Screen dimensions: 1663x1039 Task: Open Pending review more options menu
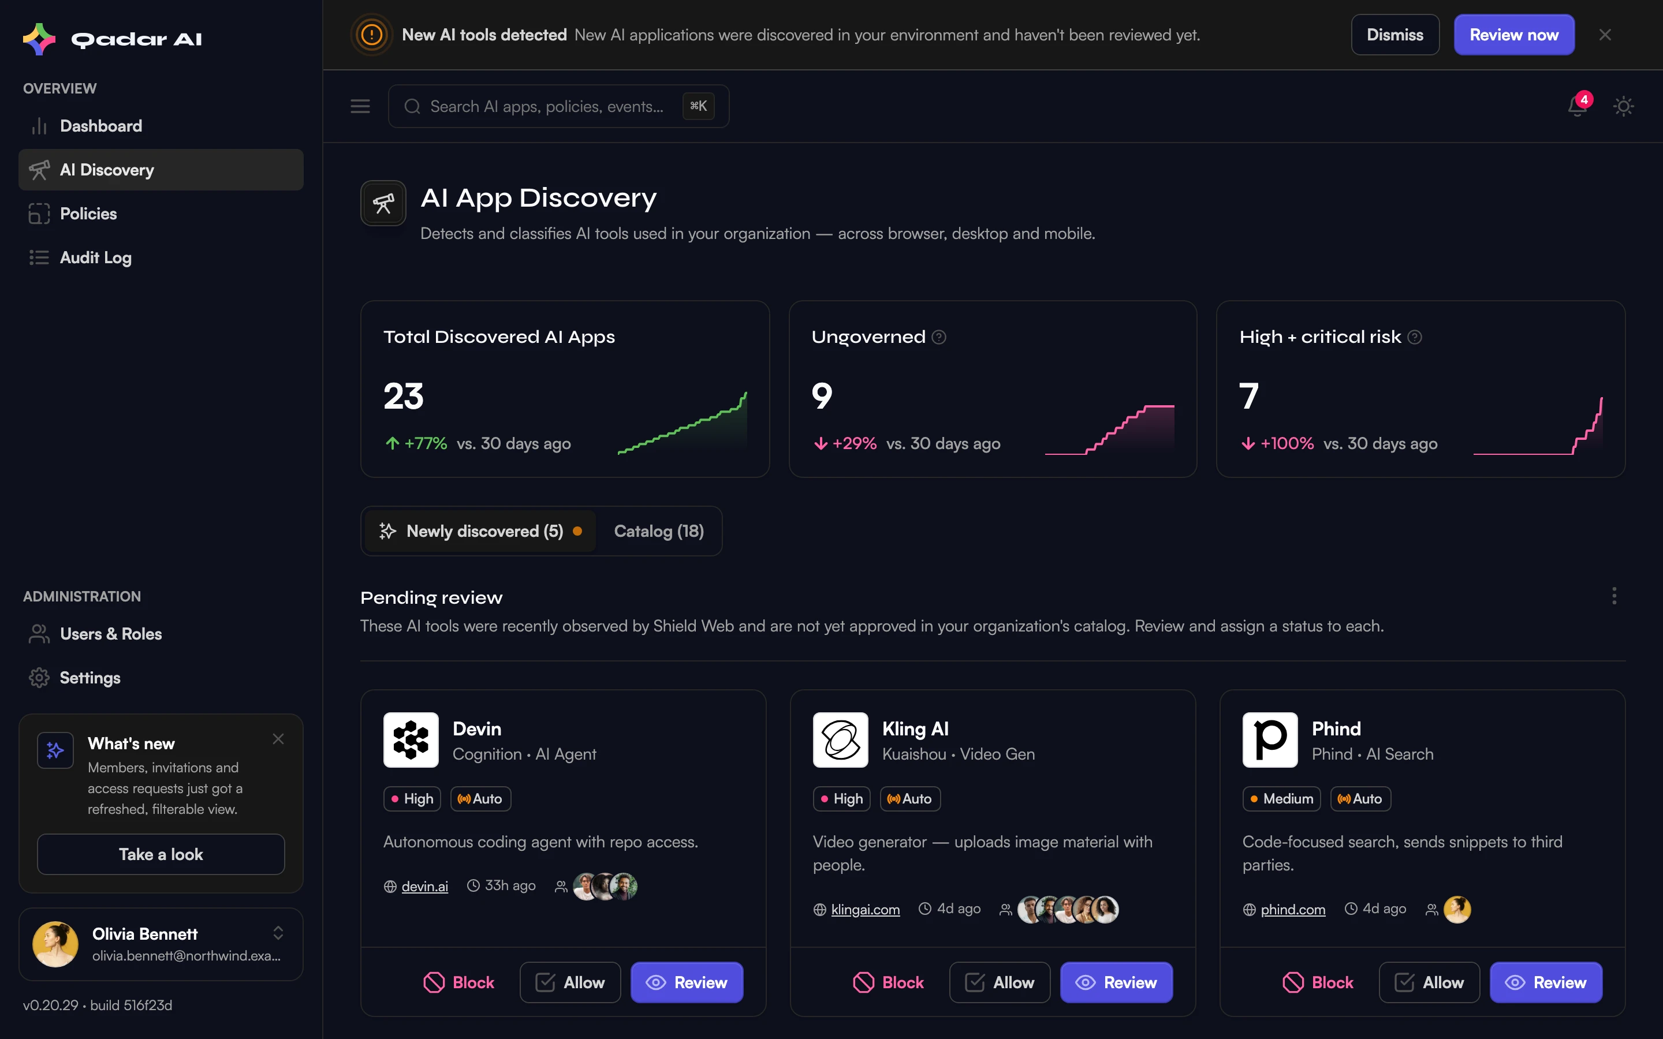[1613, 596]
